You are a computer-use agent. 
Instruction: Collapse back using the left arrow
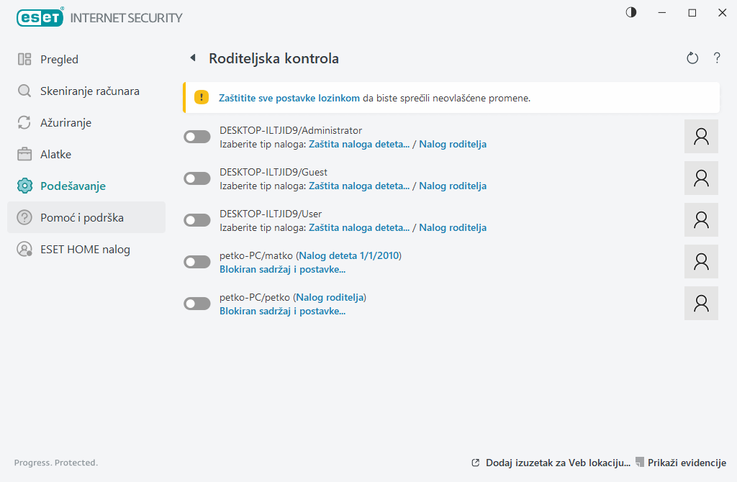pyautogui.click(x=191, y=58)
